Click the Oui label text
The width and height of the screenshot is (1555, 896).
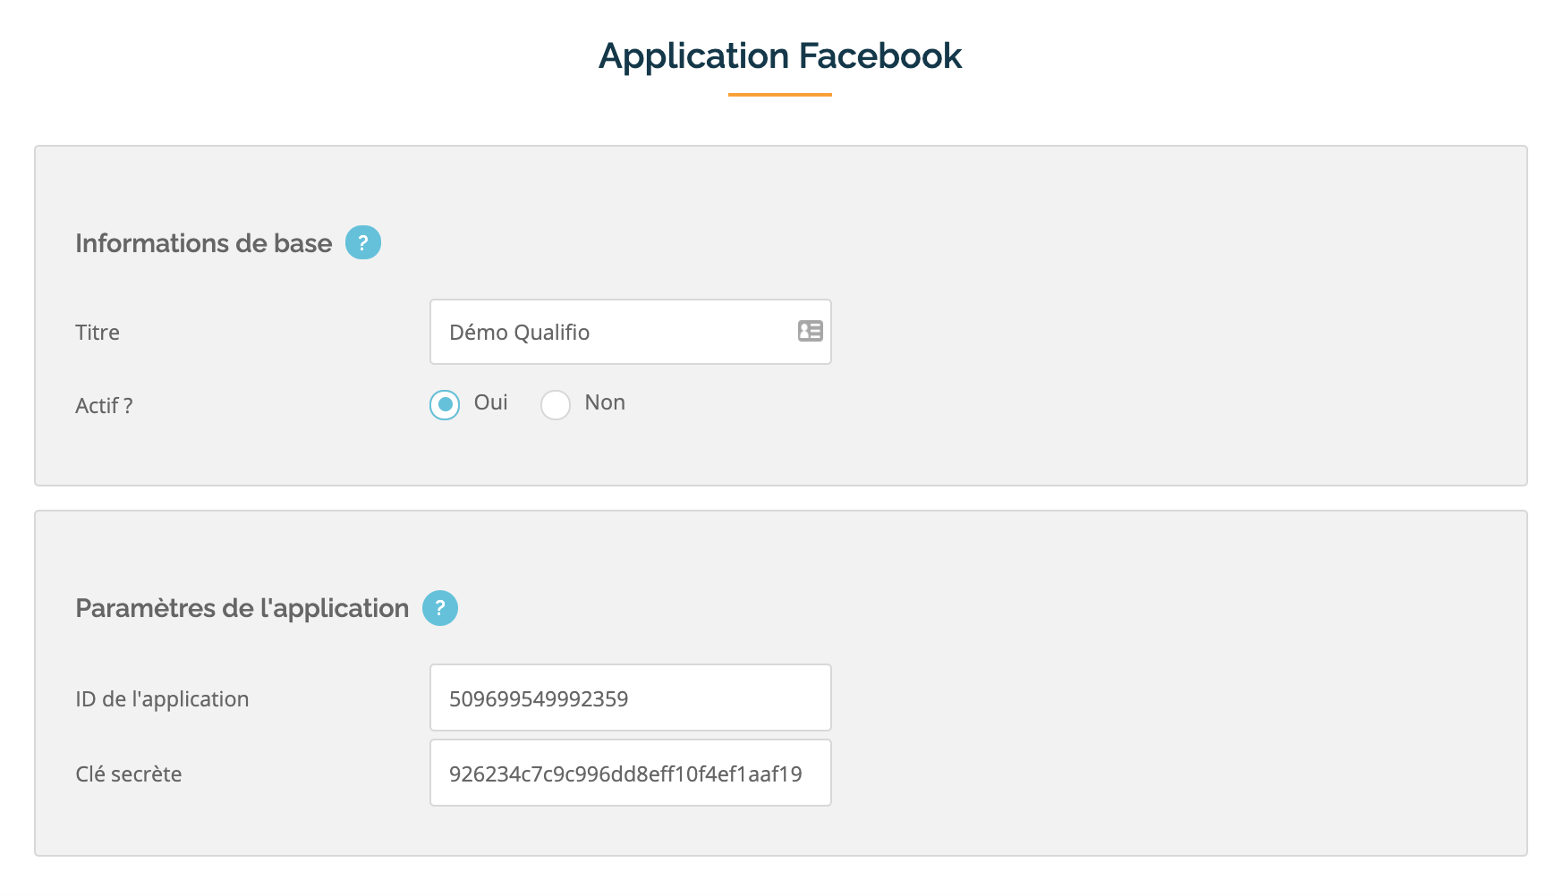point(490,402)
